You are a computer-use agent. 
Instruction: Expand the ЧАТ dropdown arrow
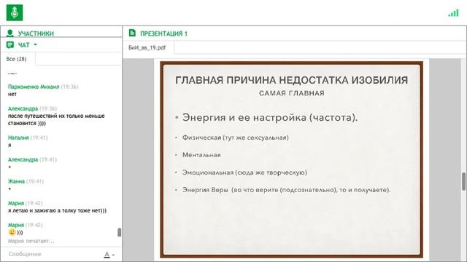pyautogui.click(x=35, y=44)
